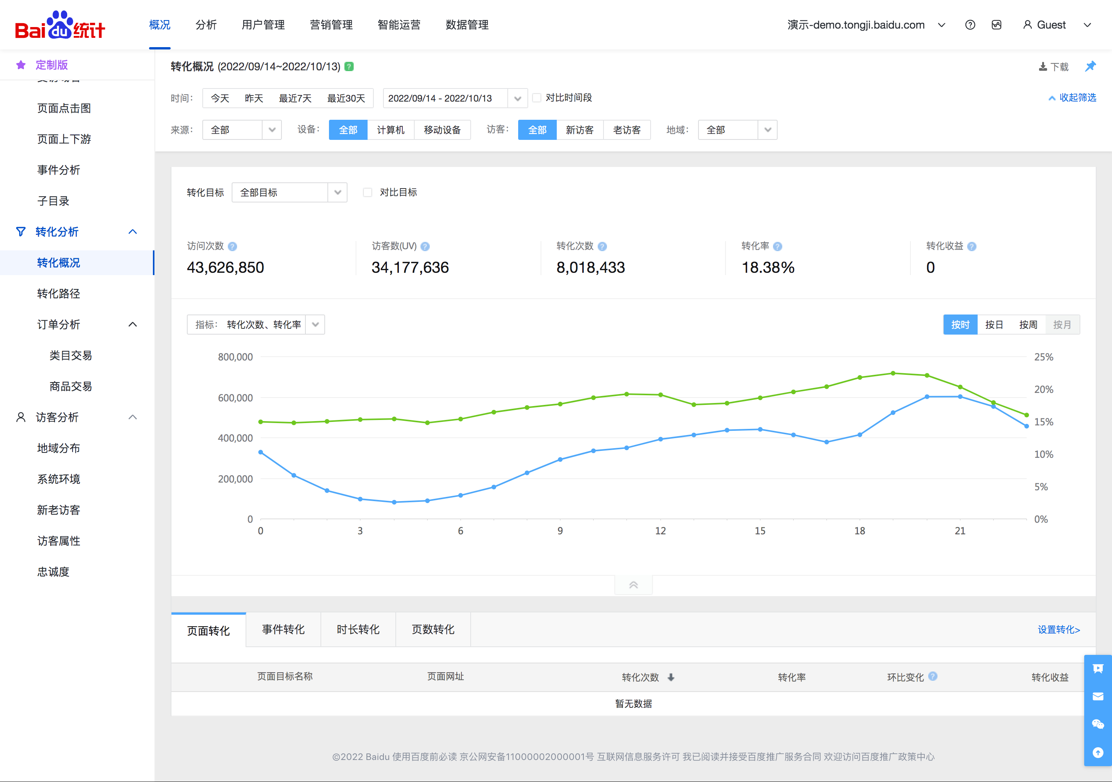Click the green help badge next to date range title
The width and height of the screenshot is (1112, 782).
click(349, 66)
